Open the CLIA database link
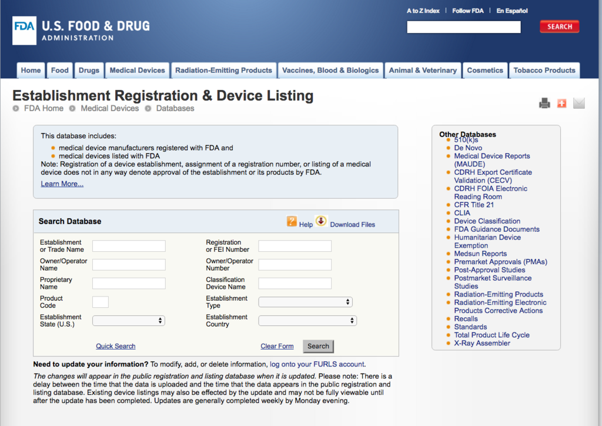Image resolution: width=602 pixels, height=426 pixels. [x=462, y=213]
